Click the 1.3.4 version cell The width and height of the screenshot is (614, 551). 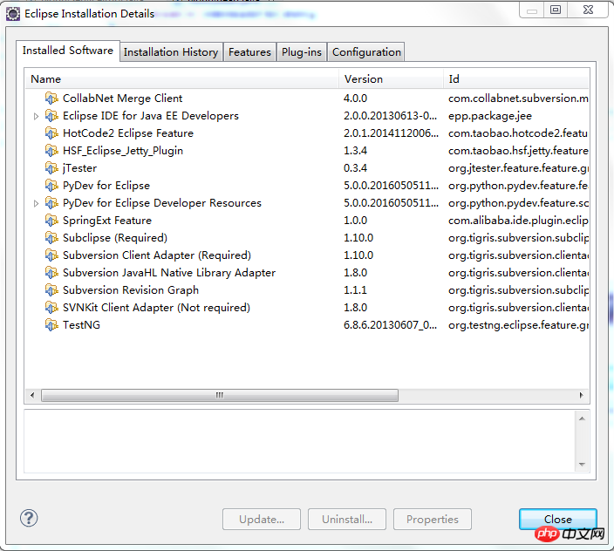[356, 151]
